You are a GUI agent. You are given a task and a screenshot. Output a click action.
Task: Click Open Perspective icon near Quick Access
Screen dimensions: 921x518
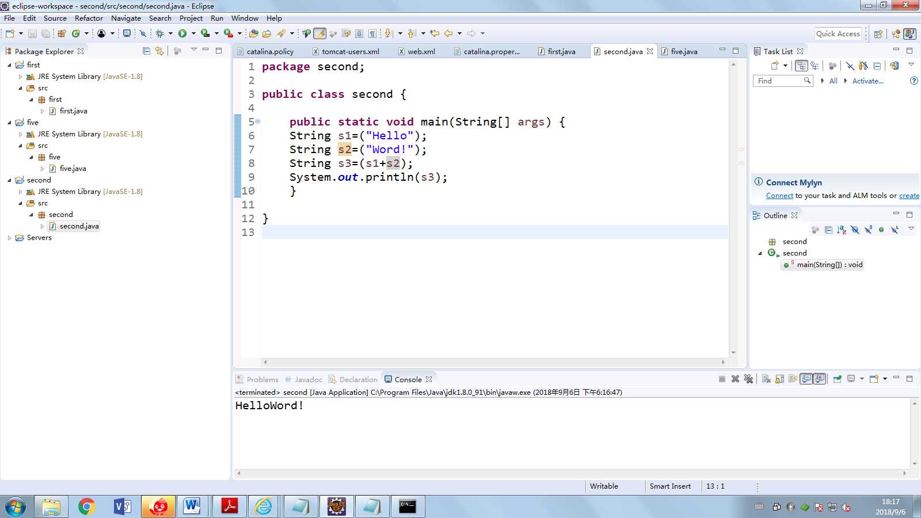878,34
